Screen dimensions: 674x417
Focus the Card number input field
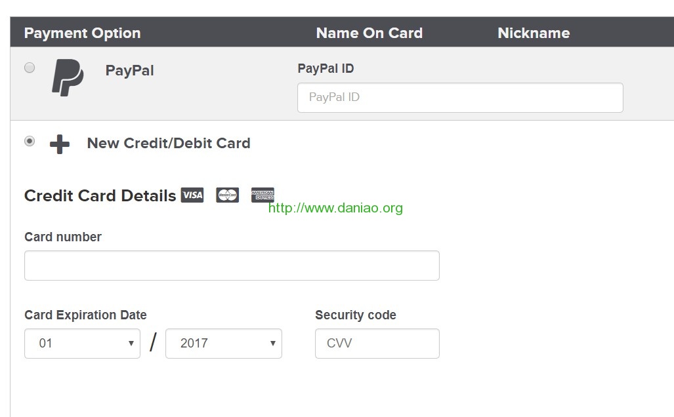pyautogui.click(x=232, y=266)
